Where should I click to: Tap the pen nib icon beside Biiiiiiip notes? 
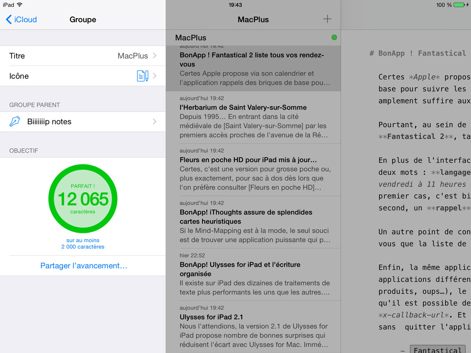[15, 122]
